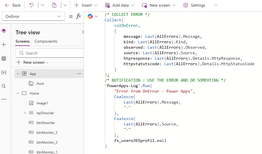Click the Insert plus icon in sidebar
The image size is (262, 154).
[4, 45]
